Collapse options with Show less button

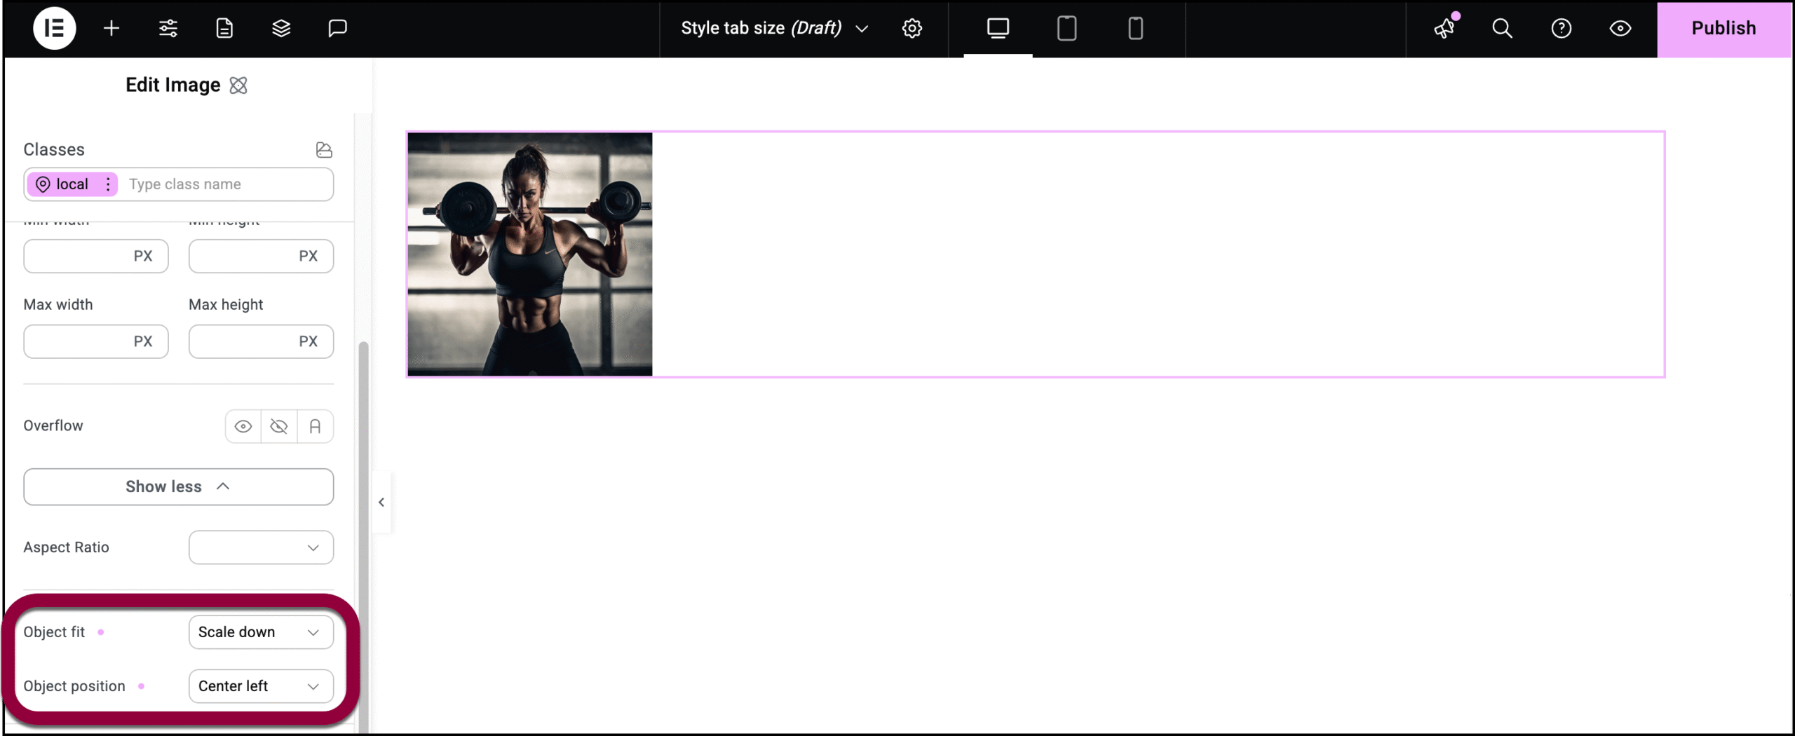178,486
